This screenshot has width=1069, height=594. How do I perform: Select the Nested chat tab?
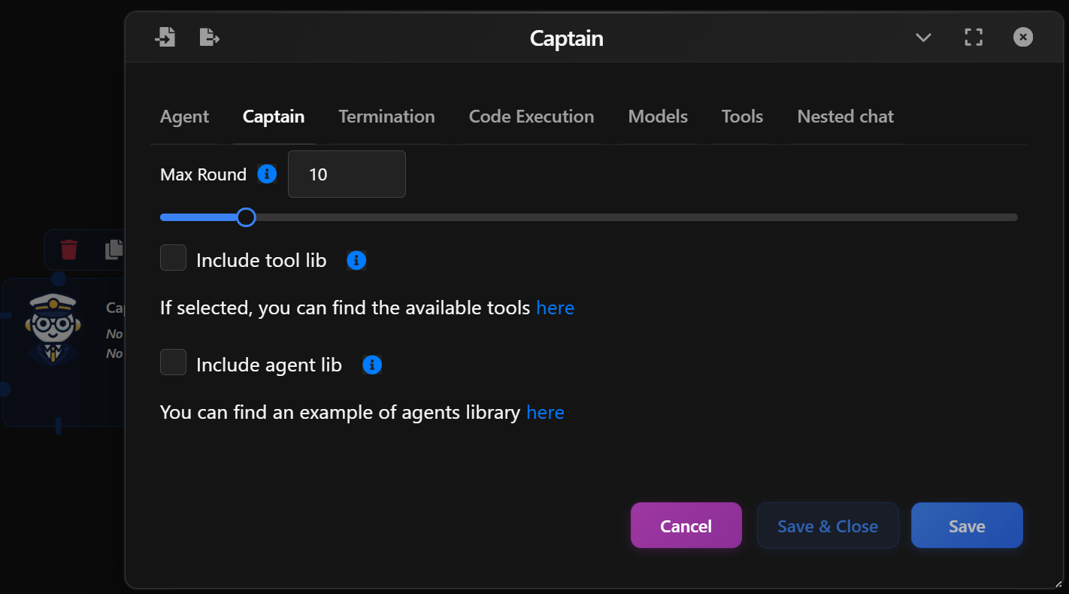(845, 117)
